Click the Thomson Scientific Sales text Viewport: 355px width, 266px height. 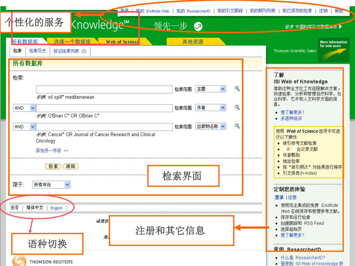pos(295,51)
